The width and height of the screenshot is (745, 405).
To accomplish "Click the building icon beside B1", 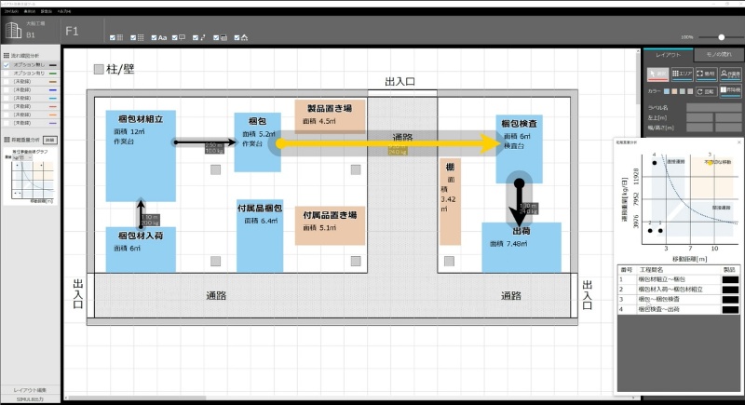I will point(12,29).
